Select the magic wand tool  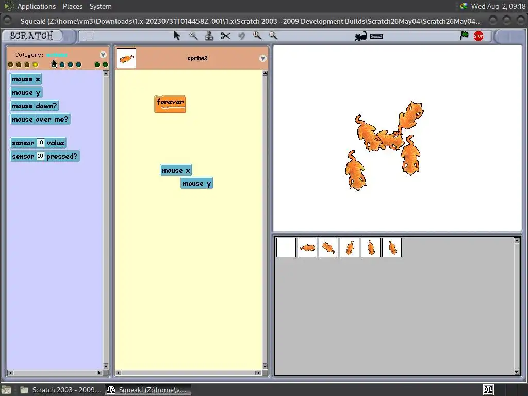(193, 36)
